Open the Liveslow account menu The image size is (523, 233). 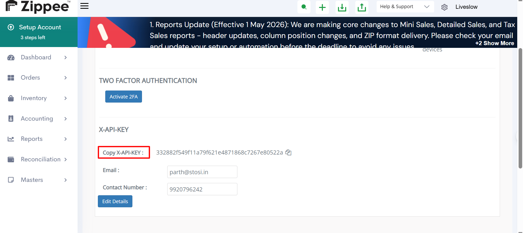pyautogui.click(x=466, y=7)
